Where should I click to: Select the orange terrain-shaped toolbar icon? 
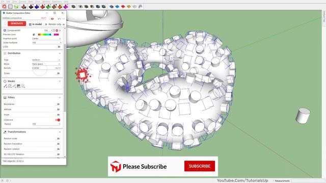(x=60, y=7)
